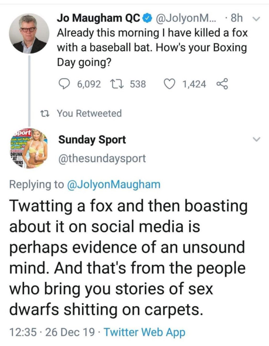Click the share icon on Jo Maugham's tweet
The height and width of the screenshot is (346, 269).
[x=221, y=83]
